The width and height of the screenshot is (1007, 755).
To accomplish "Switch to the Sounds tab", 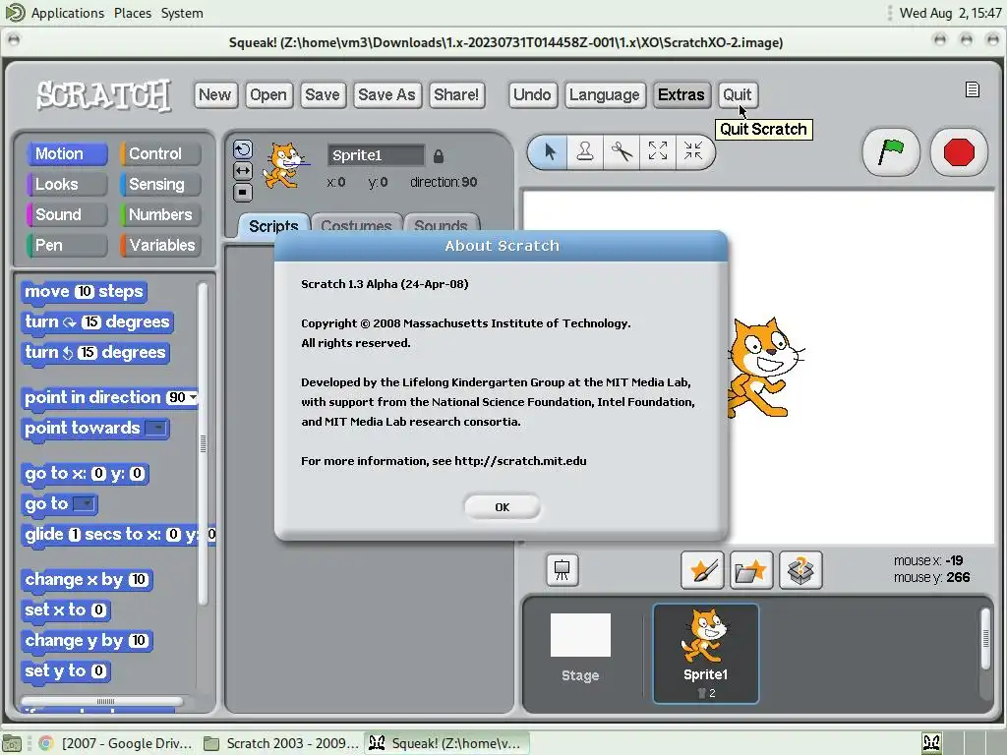I will pyautogui.click(x=442, y=224).
